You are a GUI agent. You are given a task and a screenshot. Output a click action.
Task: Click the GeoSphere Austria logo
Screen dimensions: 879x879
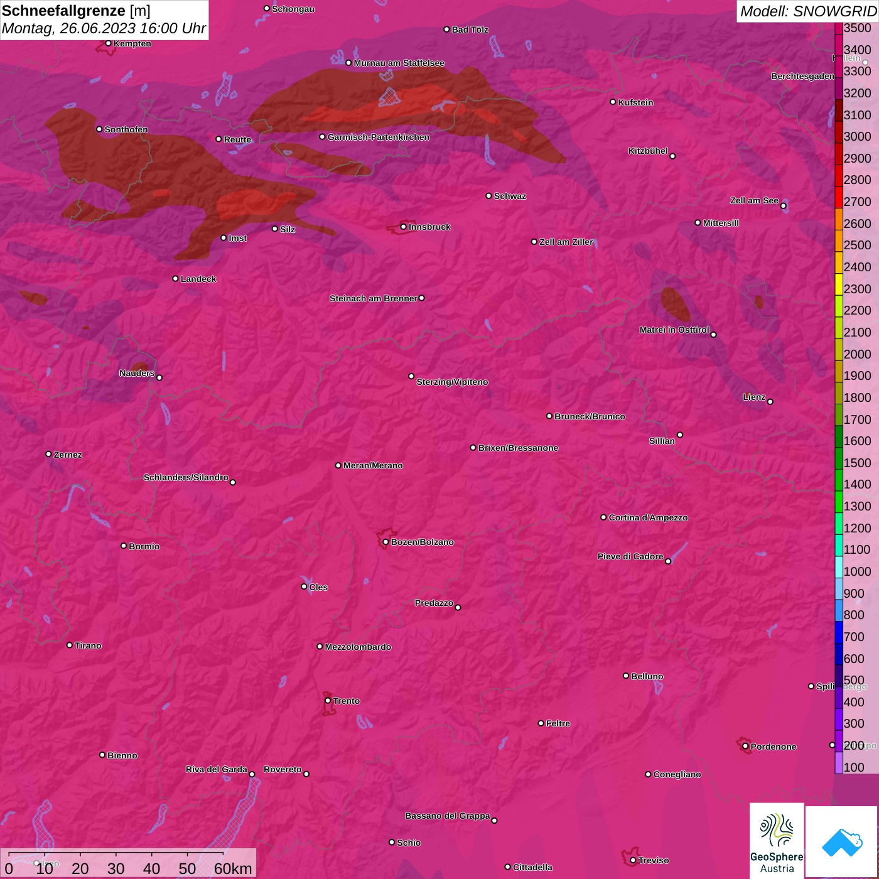pyautogui.click(x=776, y=840)
